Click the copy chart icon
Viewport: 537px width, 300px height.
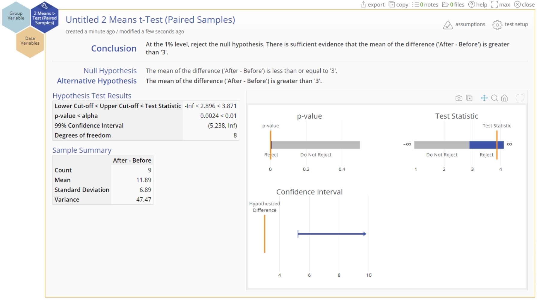469,98
